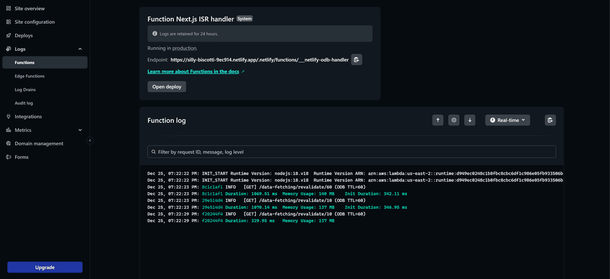The image size is (610, 279).
Task: Click the info icon in log retention notice
Action: (x=154, y=34)
